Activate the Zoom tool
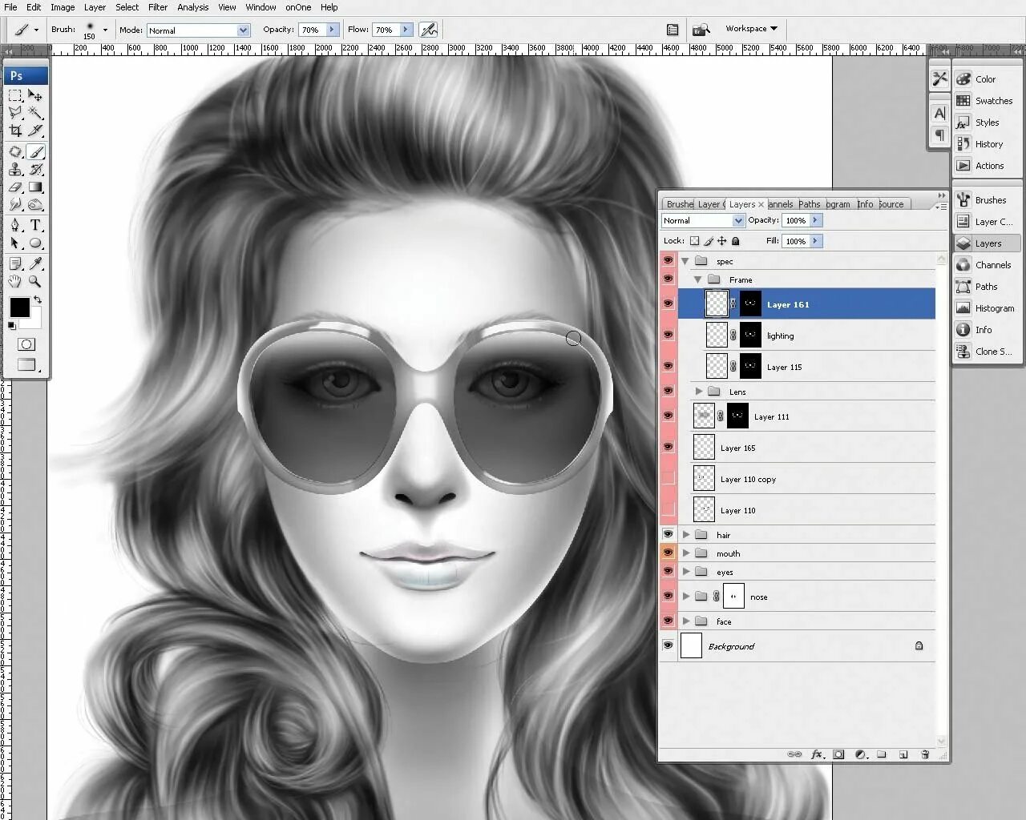This screenshot has width=1026, height=820. tap(35, 281)
